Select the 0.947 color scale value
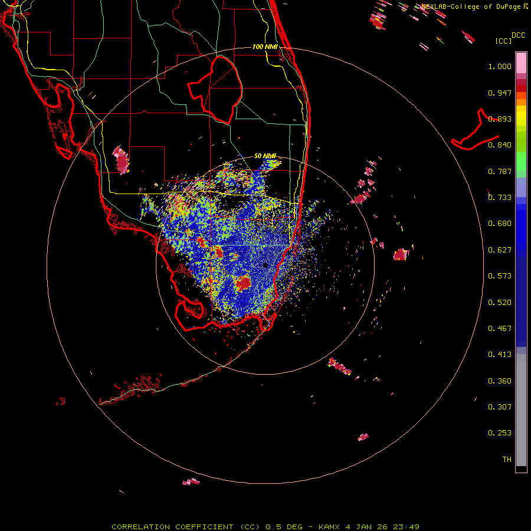Screen dimensions: 531x531 [x=500, y=93]
